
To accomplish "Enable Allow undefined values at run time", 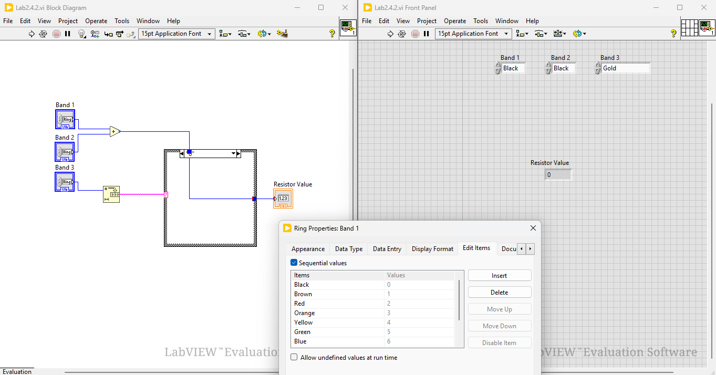I will point(294,357).
